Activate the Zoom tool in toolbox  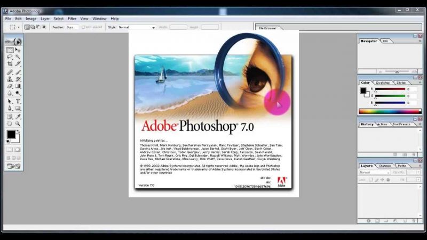pos(18,123)
